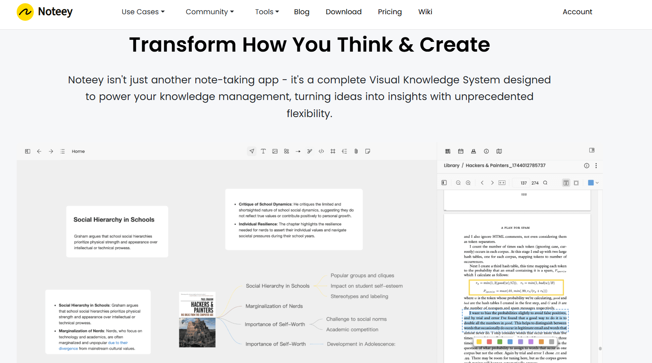
Task: Click the PDF vertical scrollbar handle
Action: [x=600, y=348]
